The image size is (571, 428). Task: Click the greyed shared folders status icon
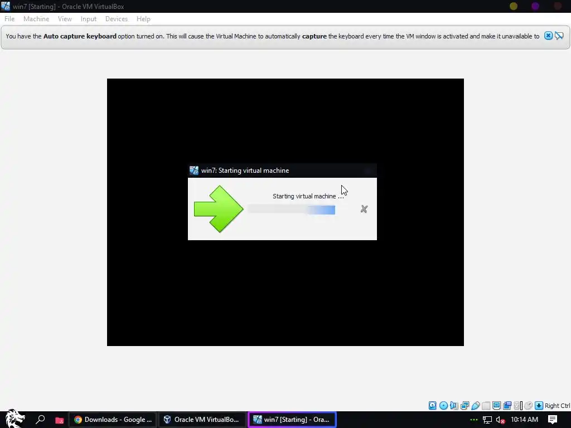pos(486,406)
